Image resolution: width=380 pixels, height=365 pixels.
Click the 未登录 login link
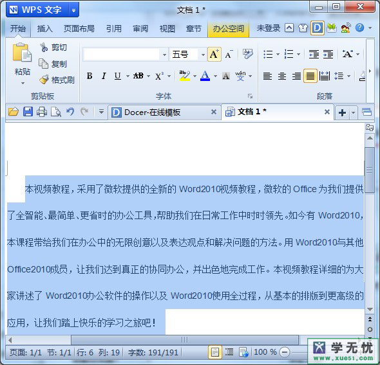[269, 28]
